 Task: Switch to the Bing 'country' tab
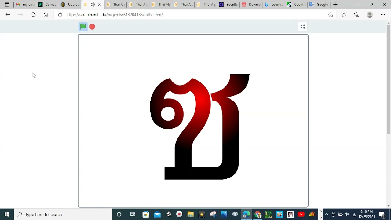[x=274, y=5]
